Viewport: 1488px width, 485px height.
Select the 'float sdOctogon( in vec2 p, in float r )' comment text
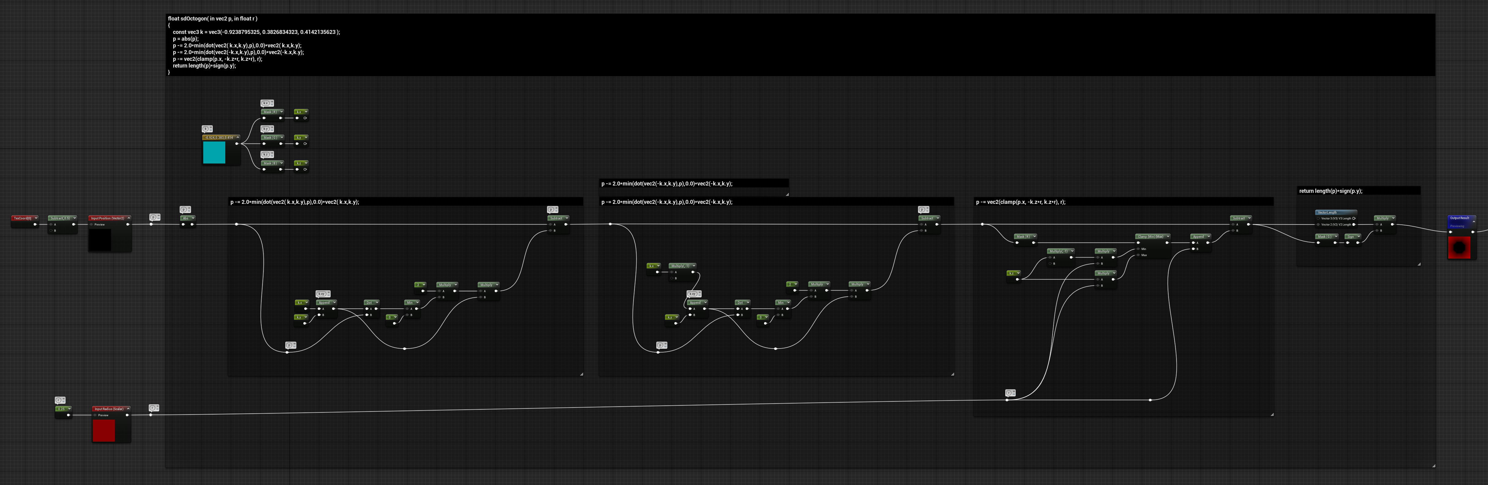click(x=212, y=18)
